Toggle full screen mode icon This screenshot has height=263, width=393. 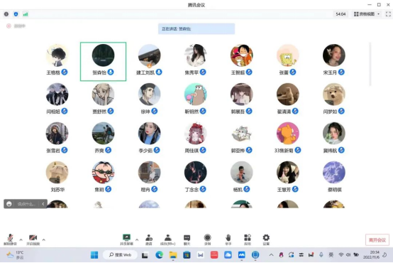(x=388, y=14)
